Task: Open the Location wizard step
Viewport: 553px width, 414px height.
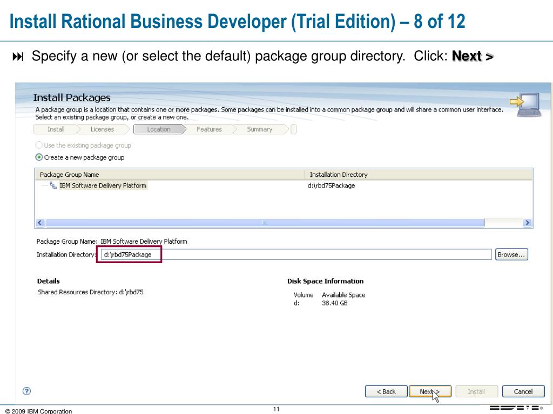Action: [x=159, y=129]
